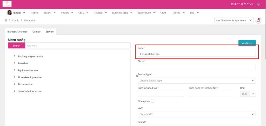Open the Choose VAT dropdown
This screenshot has height=126, width=266.
[x=196, y=114]
